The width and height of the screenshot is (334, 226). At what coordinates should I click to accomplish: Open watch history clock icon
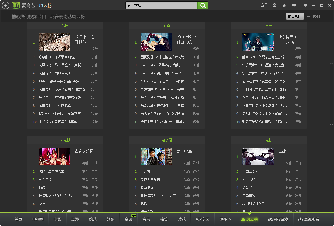[274, 5]
